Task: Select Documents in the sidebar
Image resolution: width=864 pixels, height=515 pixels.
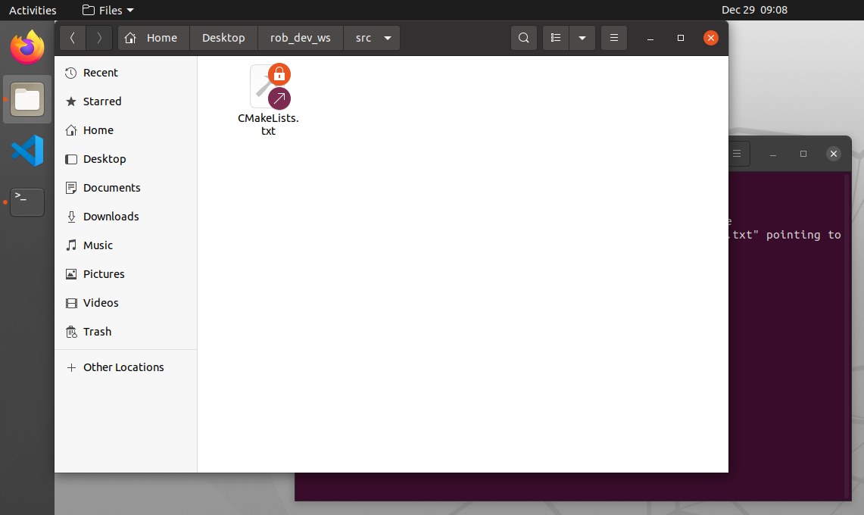Action: pyautogui.click(x=126, y=188)
